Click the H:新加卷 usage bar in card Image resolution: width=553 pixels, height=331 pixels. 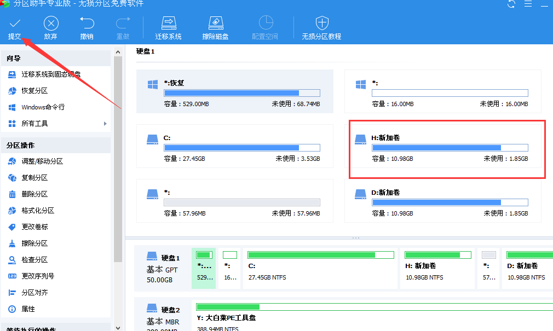coord(450,148)
